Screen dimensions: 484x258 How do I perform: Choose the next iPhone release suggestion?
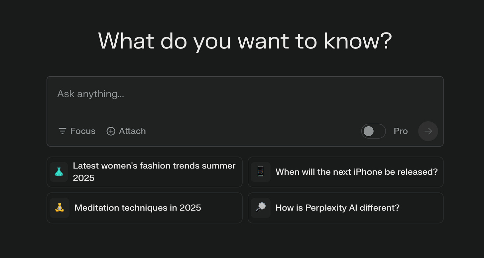tap(346, 172)
